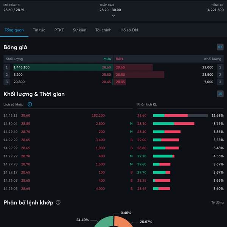227x227 pixels.
Task: Click the 3.60% percentage value
Action: coord(218,188)
